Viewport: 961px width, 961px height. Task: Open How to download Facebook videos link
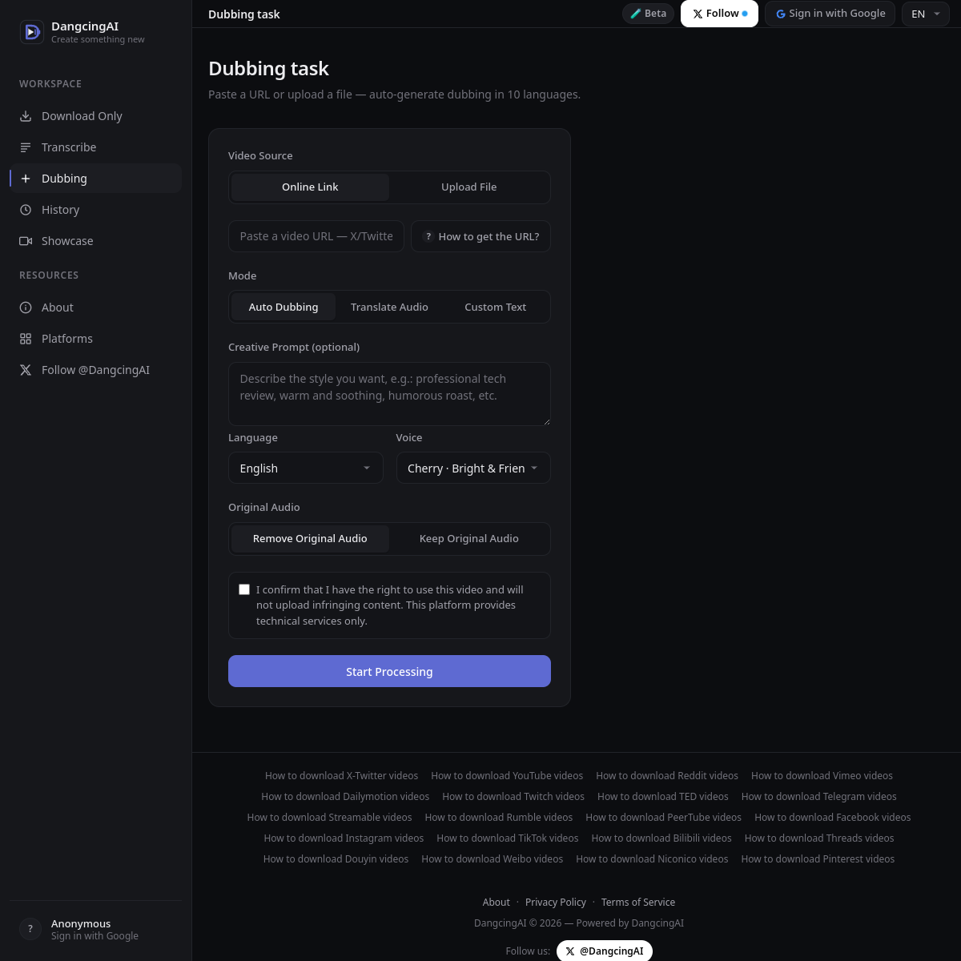(833, 817)
